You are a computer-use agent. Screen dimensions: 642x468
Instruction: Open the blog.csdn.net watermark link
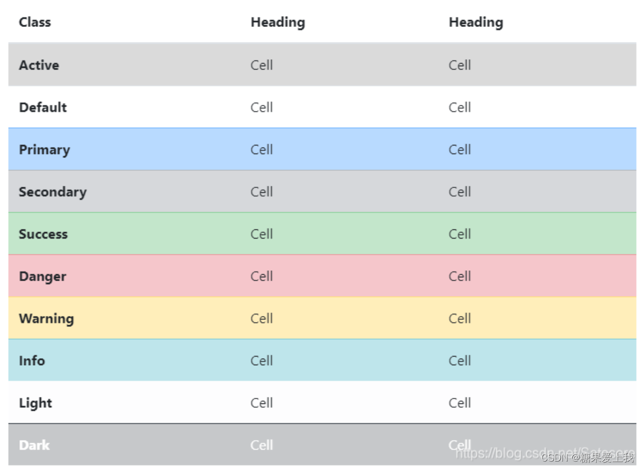click(x=544, y=453)
